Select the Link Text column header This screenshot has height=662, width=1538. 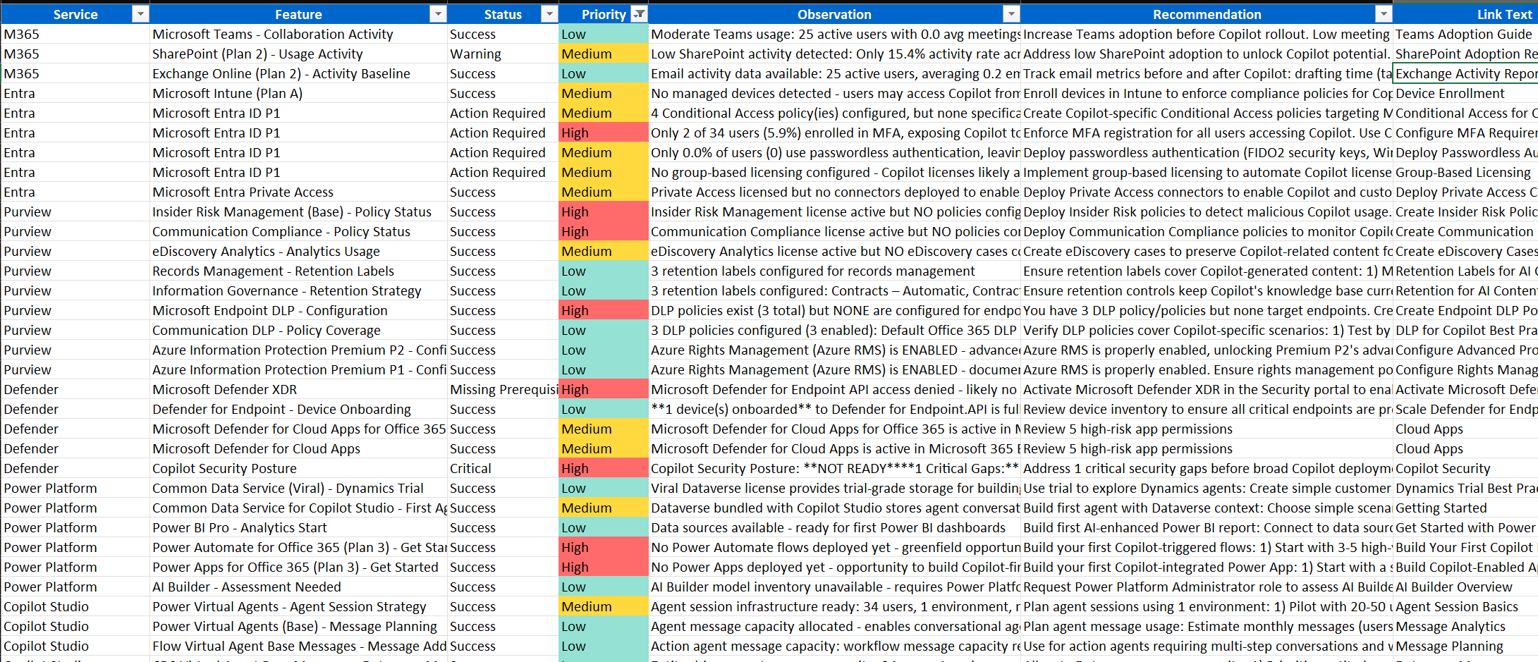[x=1465, y=14]
